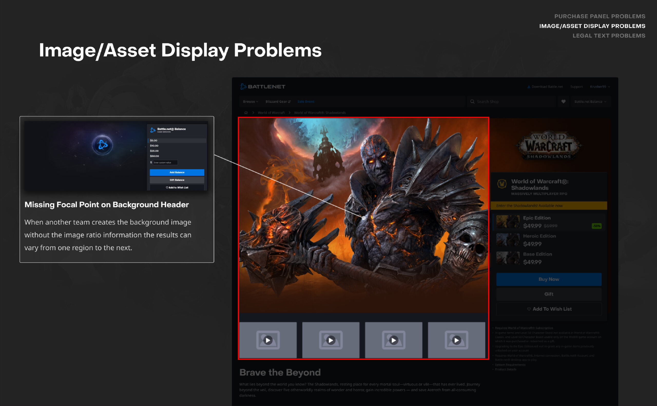Expand the Browse dropdown menu
The height and width of the screenshot is (406, 657).
(x=250, y=102)
